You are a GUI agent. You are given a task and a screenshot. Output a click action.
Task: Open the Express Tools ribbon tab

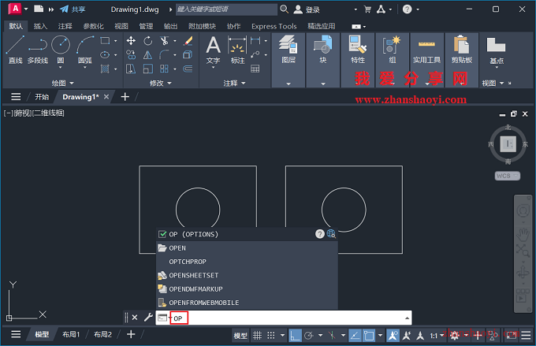click(274, 26)
